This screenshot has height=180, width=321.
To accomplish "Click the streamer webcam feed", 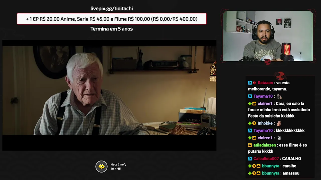I will [268, 36].
